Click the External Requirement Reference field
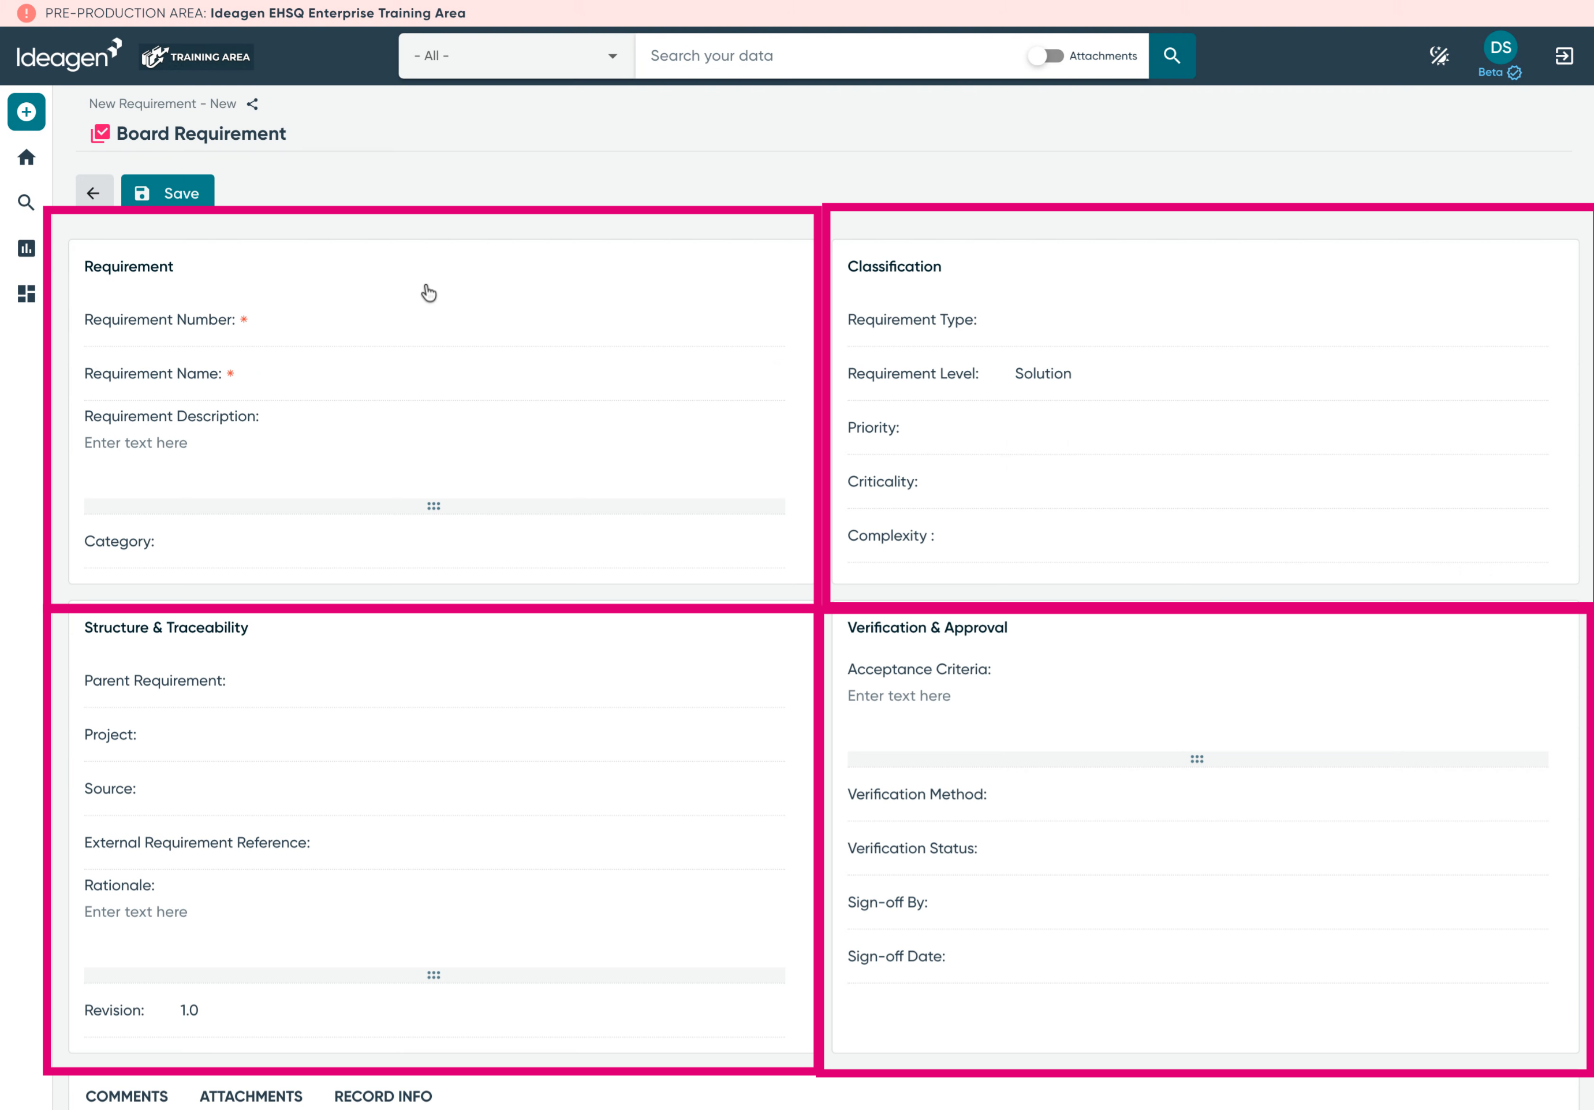This screenshot has width=1594, height=1110. point(435,843)
